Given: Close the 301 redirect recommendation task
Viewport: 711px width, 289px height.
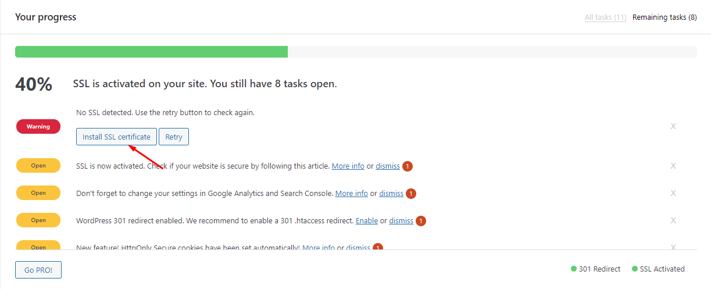Looking at the screenshot, I should pos(673,220).
